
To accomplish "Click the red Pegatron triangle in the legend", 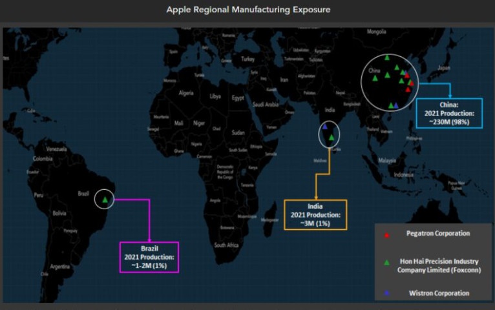I will click(x=386, y=236).
